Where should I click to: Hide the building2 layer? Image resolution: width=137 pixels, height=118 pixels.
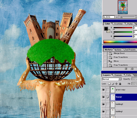click(x=103, y=104)
